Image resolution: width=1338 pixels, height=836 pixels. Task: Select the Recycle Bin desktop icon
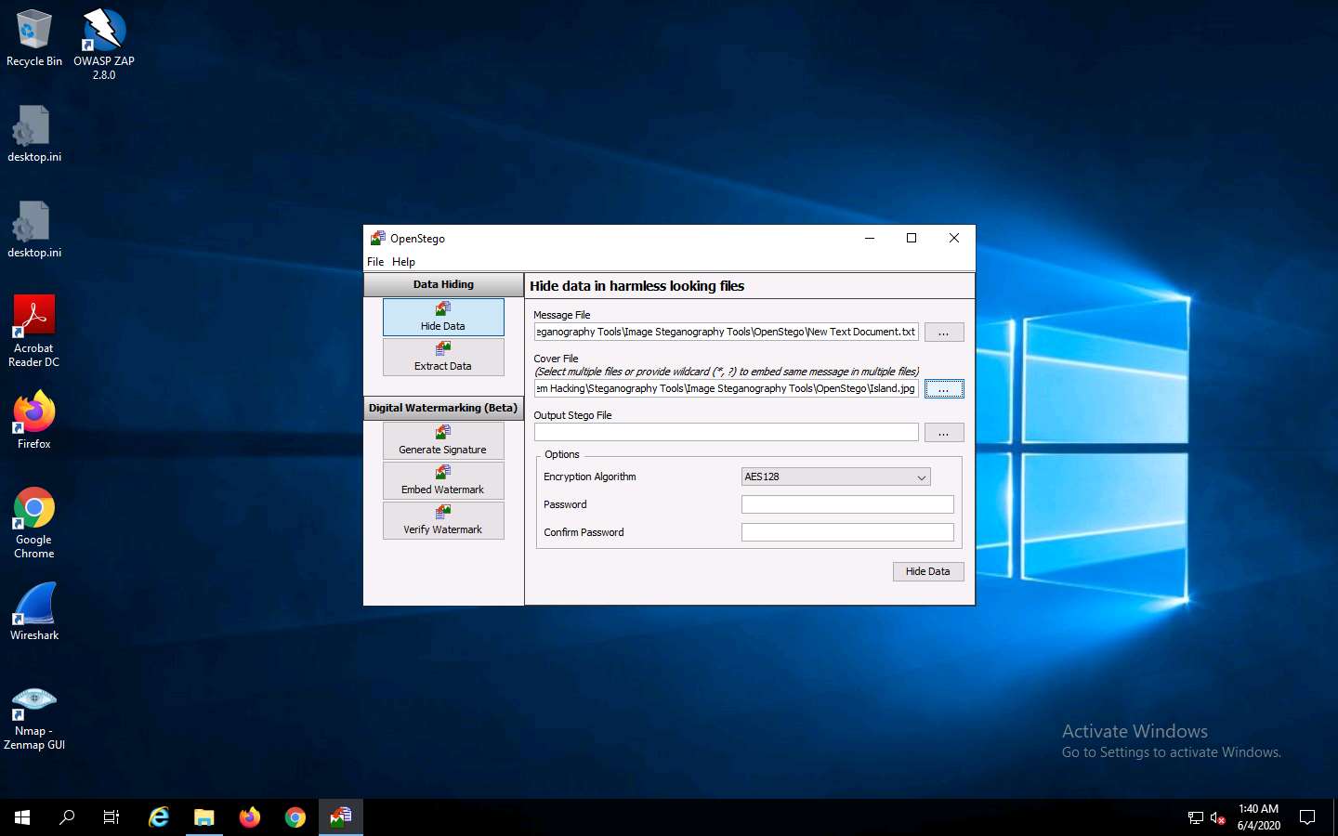click(x=34, y=38)
